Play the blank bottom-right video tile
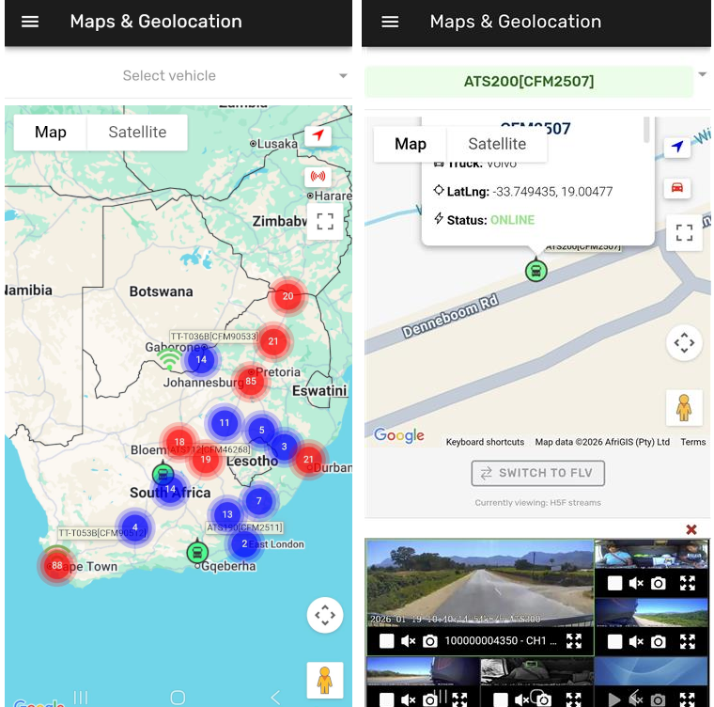This screenshot has width=714, height=707. coord(614,699)
